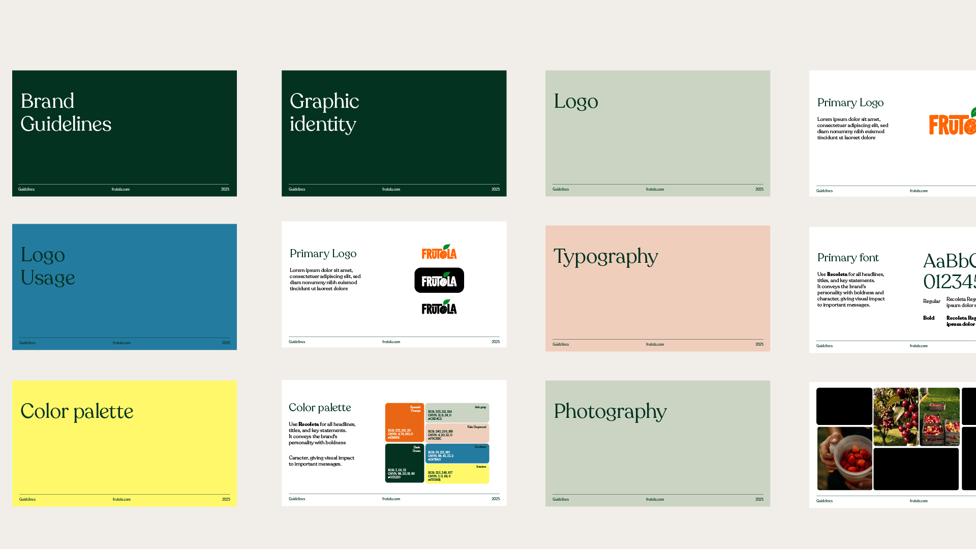Select the Typography section slide
976x549 pixels.
[x=657, y=288]
